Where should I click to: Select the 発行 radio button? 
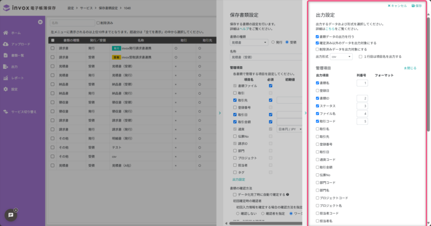click(x=273, y=43)
